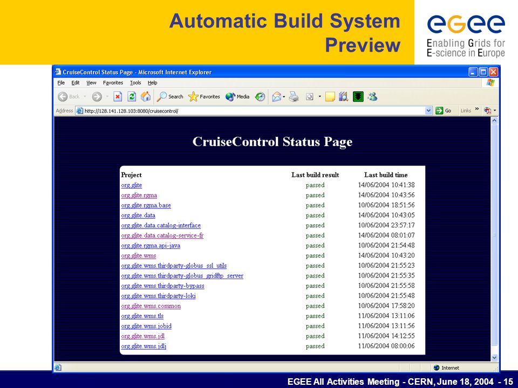Viewport: 518px width, 388px height.
Task: Print the page with the printer icon
Action: [294, 96]
